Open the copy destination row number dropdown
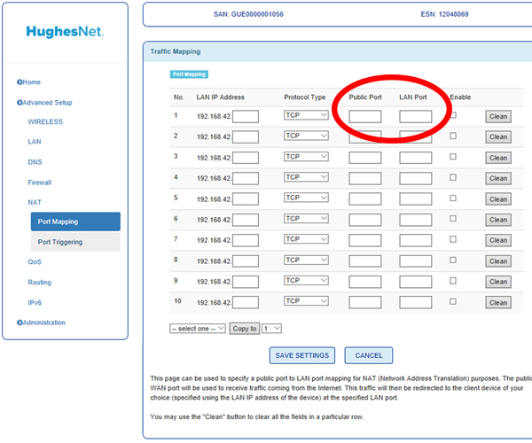The image size is (532, 443). pos(272,329)
